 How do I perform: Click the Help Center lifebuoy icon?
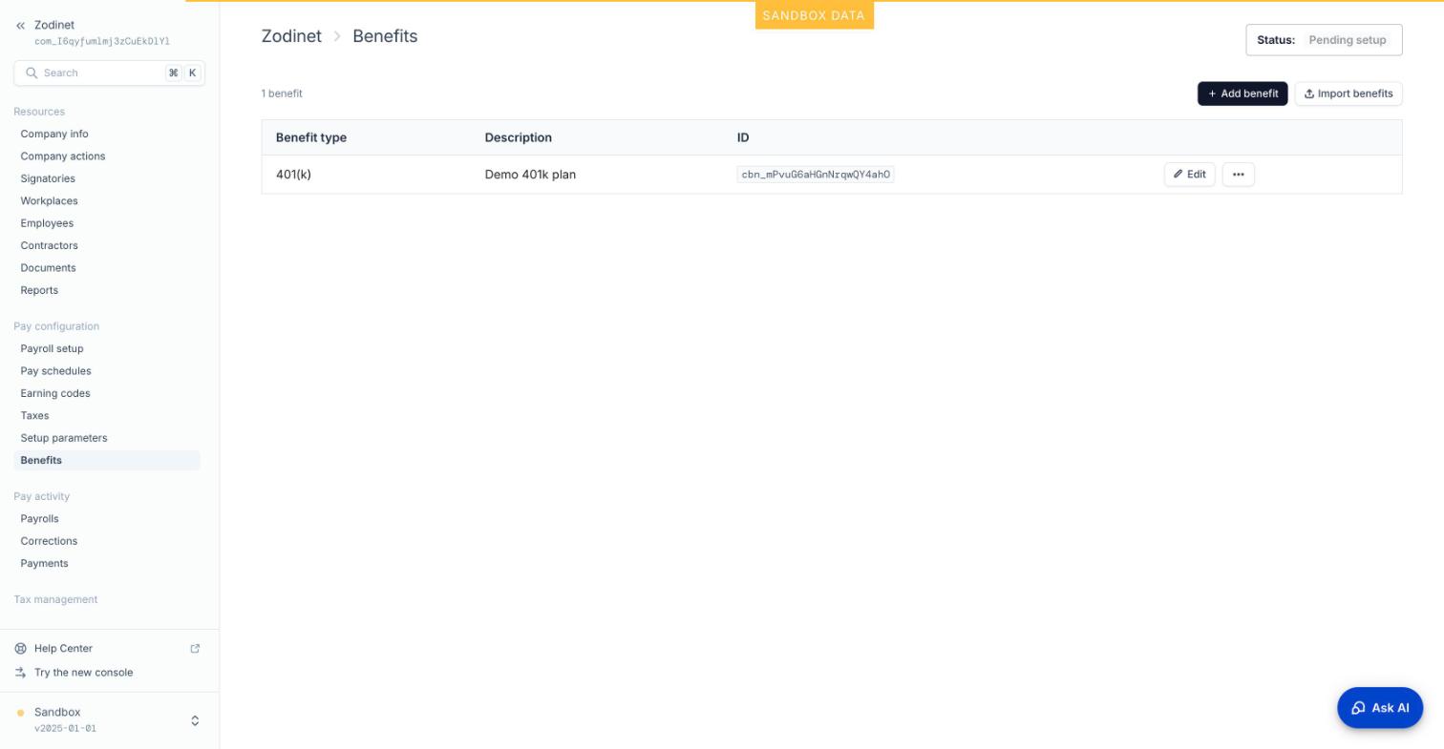coord(20,649)
